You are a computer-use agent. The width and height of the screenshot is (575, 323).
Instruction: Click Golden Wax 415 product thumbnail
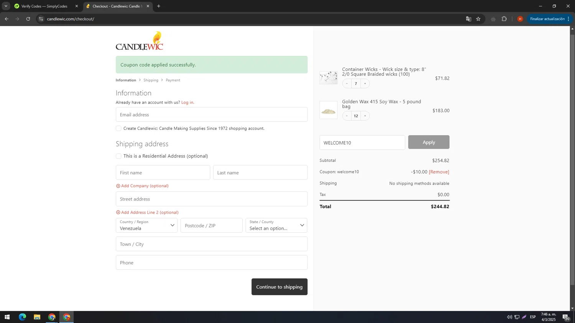pos(329,110)
